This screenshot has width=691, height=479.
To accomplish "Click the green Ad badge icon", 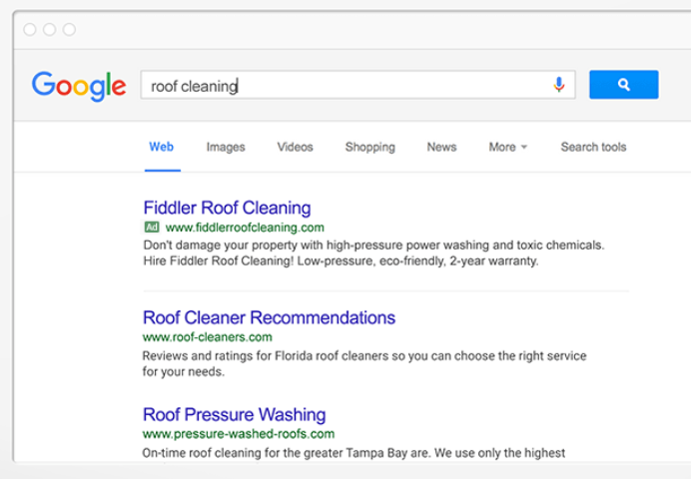I will click(x=152, y=228).
